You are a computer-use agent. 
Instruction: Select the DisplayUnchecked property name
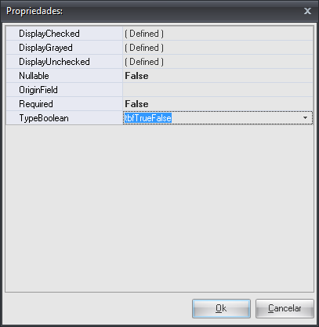tap(54, 62)
